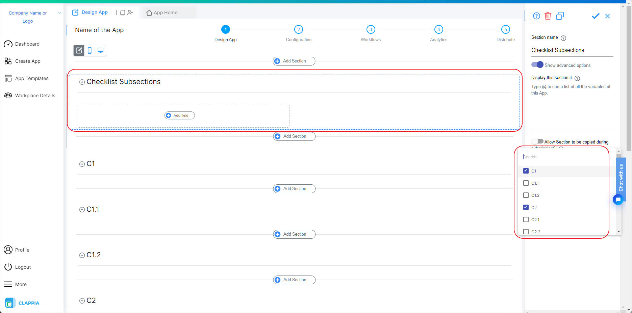The width and height of the screenshot is (632, 313).
Task: Expand the Company Name or Logo dropdown
Action: 59,13
